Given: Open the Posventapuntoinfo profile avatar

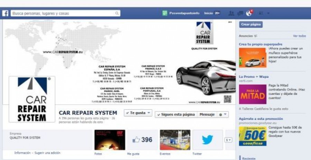Looking at the screenshot, I should (165, 13).
